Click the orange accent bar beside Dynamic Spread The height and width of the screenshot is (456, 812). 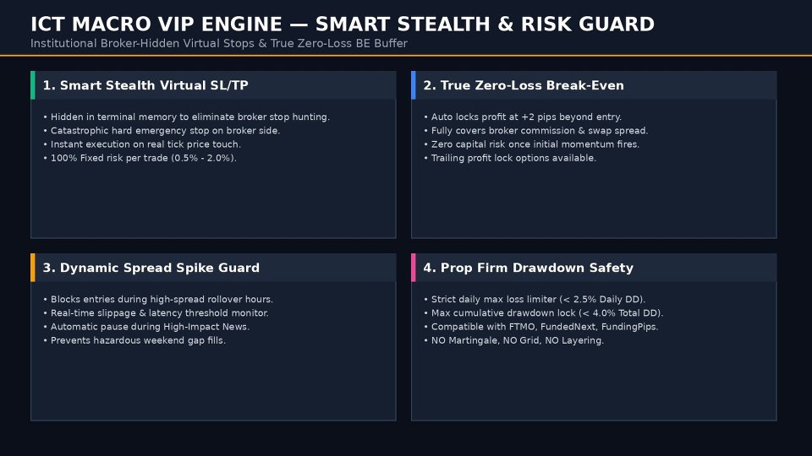click(33, 268)
